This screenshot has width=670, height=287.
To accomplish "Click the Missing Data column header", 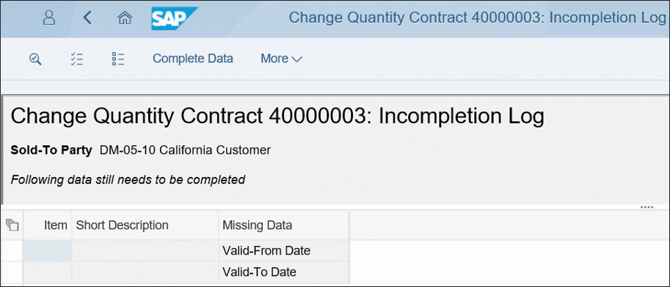I will click(x=284, y=225).
